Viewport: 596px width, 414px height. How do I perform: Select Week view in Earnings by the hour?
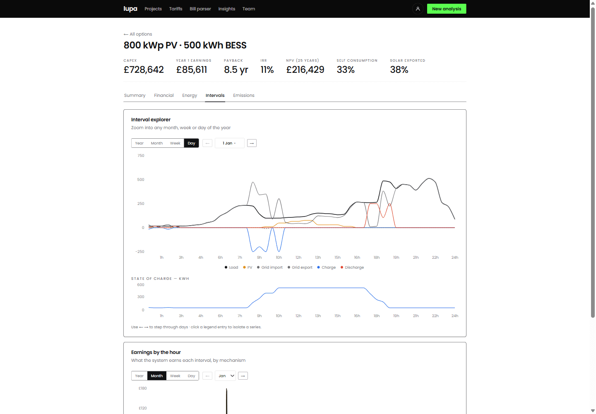click(x=175, y=376)
